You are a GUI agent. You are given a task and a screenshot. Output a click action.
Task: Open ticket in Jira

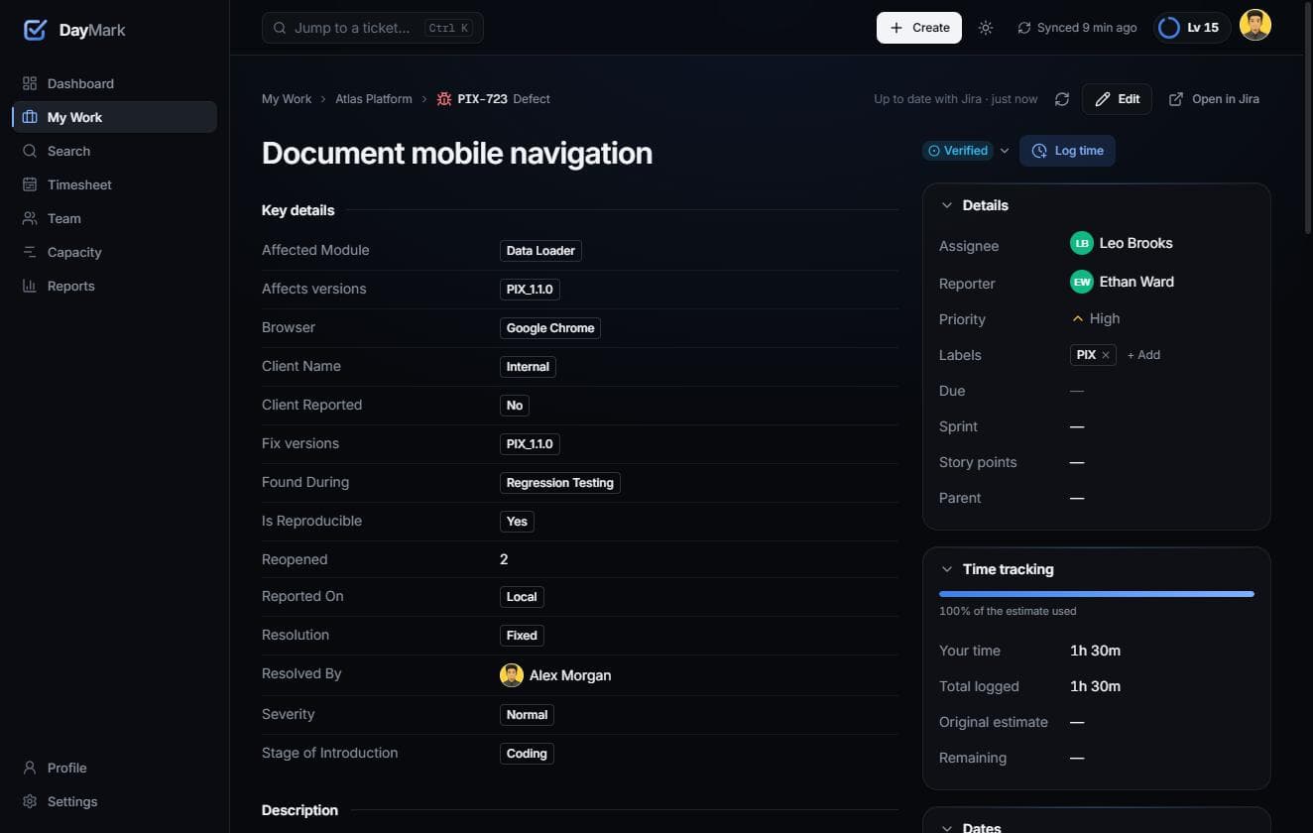(x=1214, y=99)
